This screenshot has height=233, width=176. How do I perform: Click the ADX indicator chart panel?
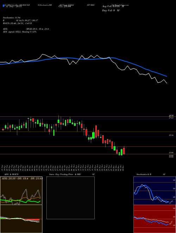[x=21, y=191]
